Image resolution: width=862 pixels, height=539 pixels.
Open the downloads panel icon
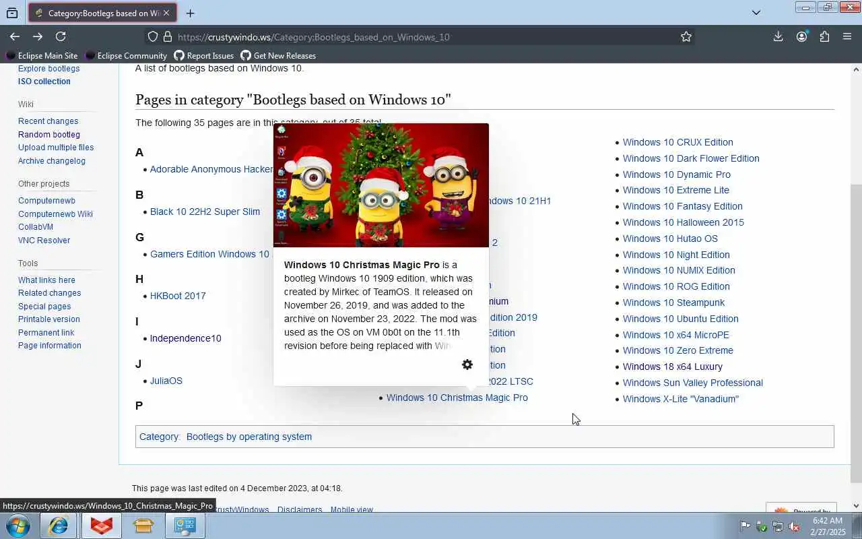pos(778,36)
